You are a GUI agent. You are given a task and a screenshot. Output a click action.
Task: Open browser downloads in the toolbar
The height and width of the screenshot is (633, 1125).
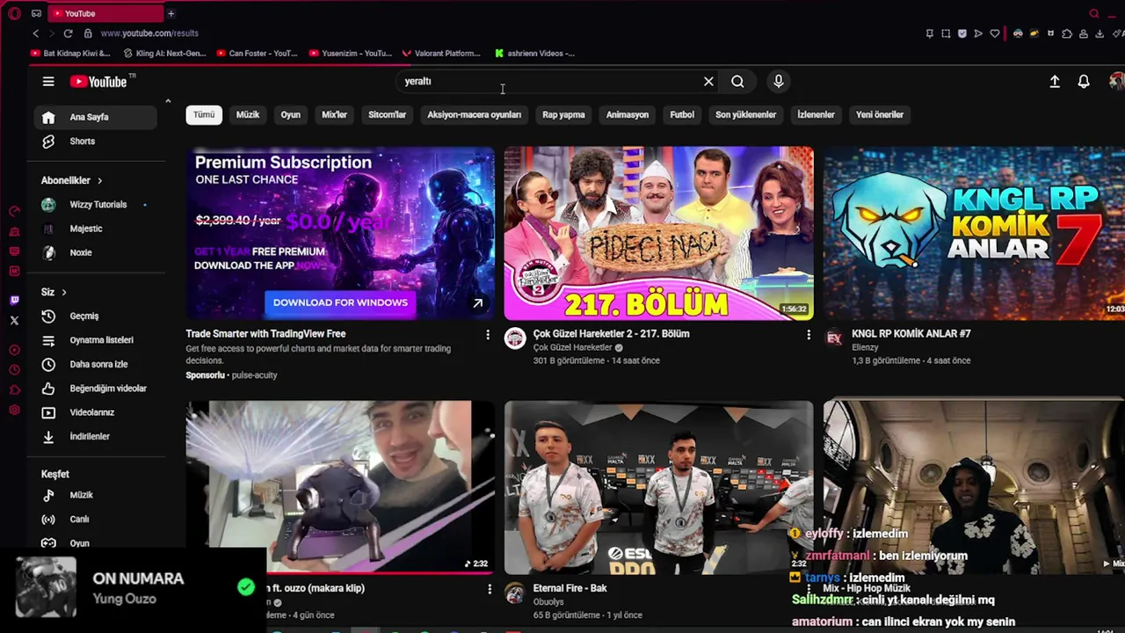coord(1100,33)
